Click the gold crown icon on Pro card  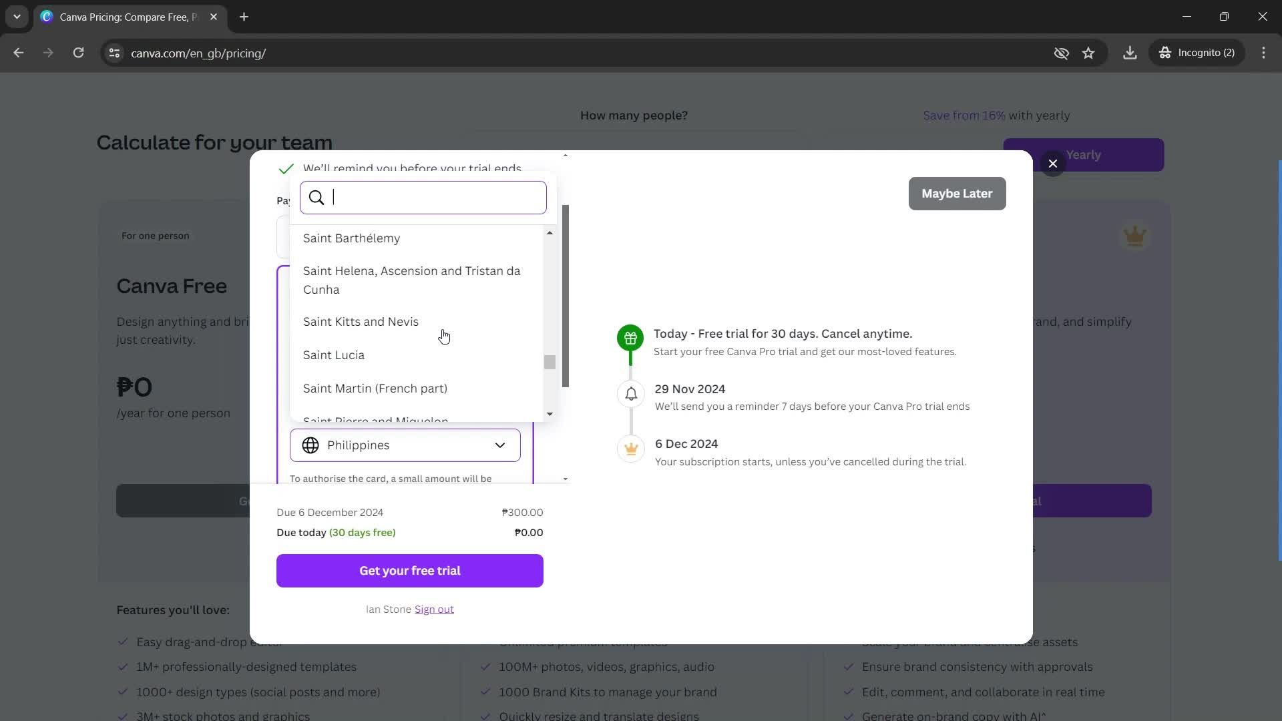click(x=1135, y=236)
